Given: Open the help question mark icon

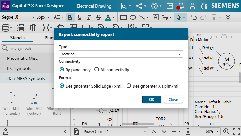Looking at the screenshot, I should (154, 6).
